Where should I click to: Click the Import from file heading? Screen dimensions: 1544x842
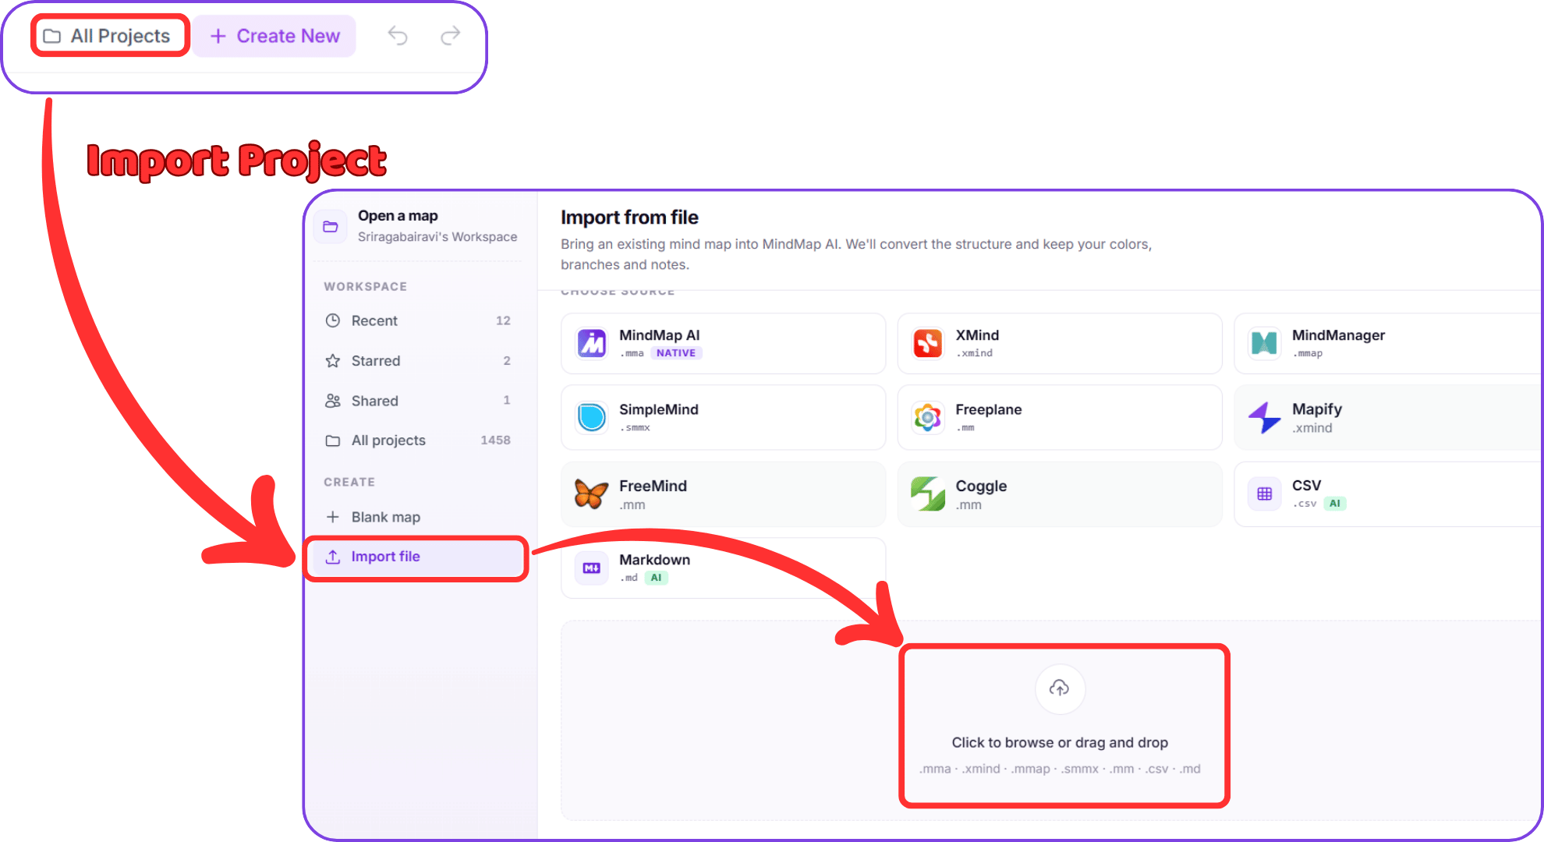coord(629,218)
